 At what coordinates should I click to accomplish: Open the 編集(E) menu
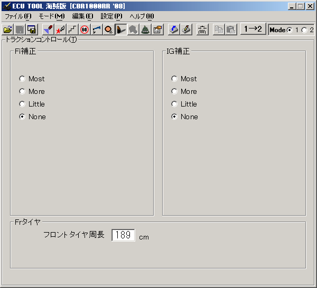(x=82, y=16)
